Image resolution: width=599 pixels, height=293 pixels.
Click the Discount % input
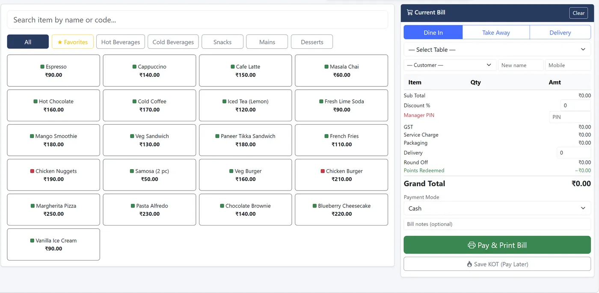(x=575, y=105)
